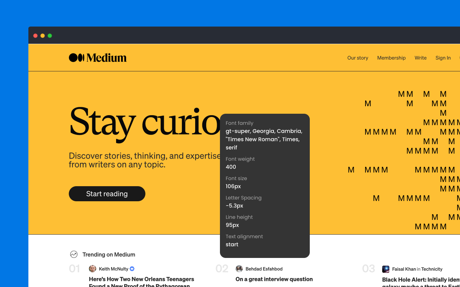Click the green traffic light window control
Image resolution: width=460 pixels, height=287 pixels.
tap(50, 36)
